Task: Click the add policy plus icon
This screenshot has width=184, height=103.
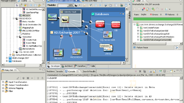Action: [x=24, y=78]
